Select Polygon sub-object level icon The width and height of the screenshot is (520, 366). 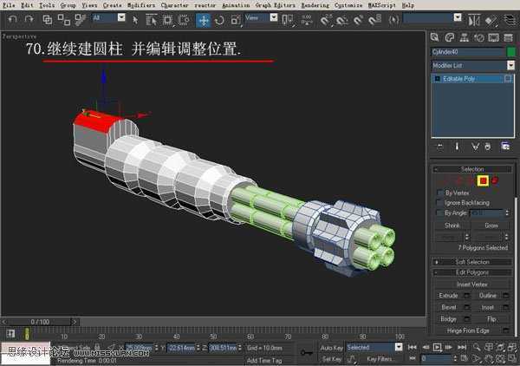point(483,181)
